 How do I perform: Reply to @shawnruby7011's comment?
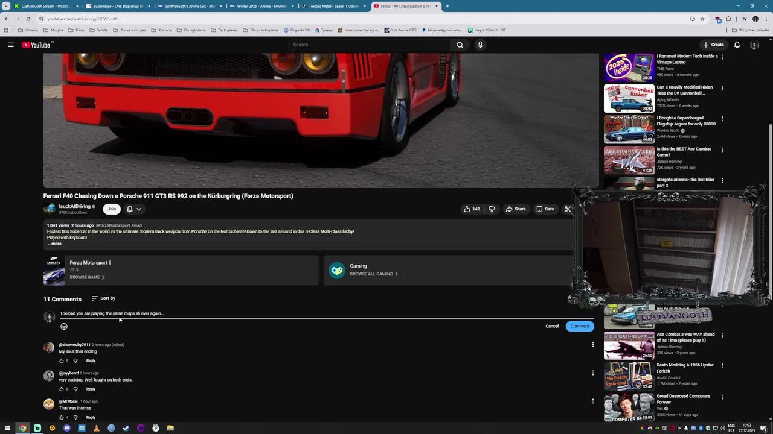point(91,360)
